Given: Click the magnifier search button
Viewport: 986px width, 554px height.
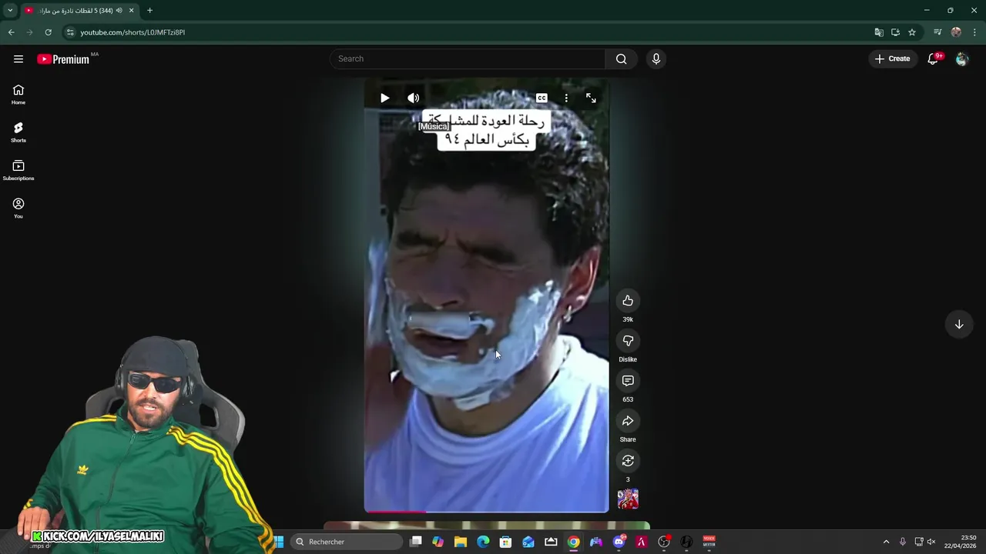Looking at the screenshot, I should 621,59.
